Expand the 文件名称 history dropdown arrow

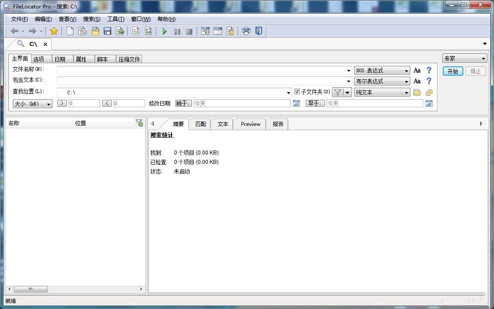click(349, 71)
